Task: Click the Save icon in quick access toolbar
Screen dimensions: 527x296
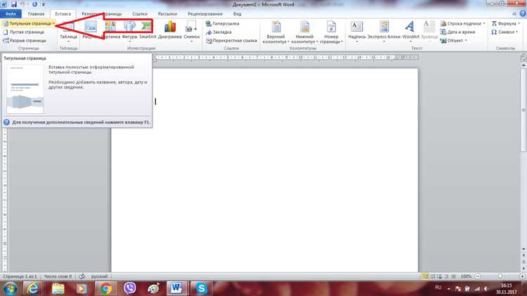Action: (14, 4)
